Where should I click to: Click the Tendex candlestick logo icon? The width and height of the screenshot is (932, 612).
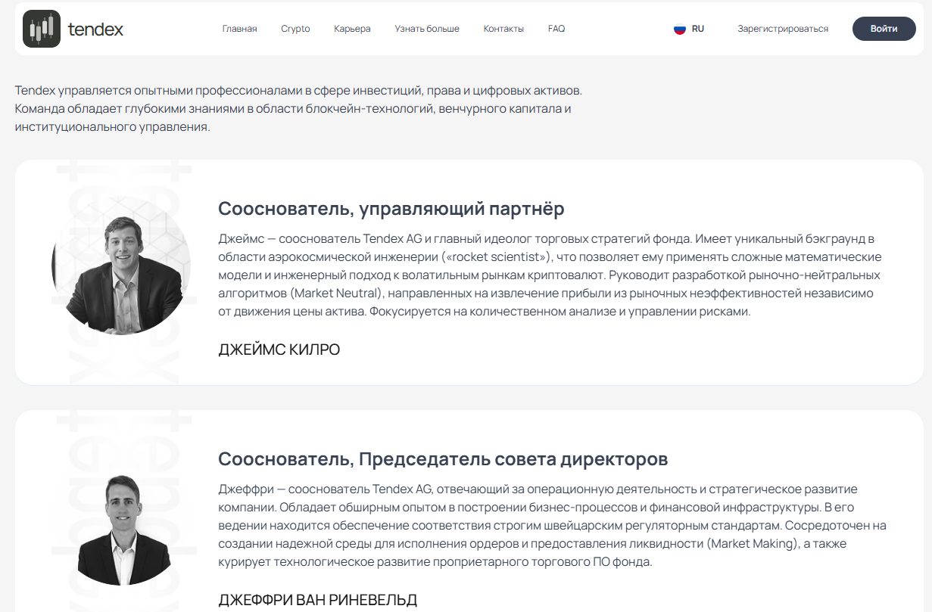point(42,29)
